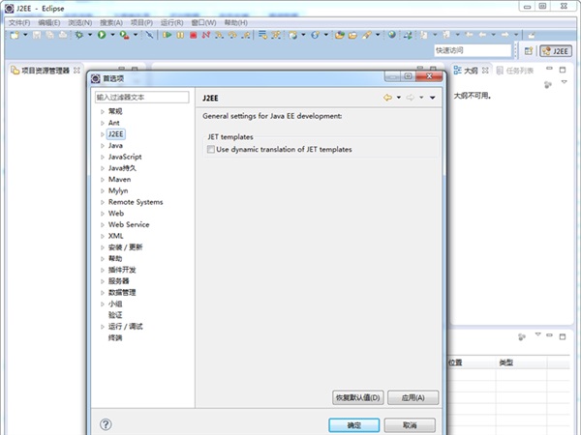Select Web in preferences tree
This screenshot has width=581, height=435.
(x=116, y=213)
